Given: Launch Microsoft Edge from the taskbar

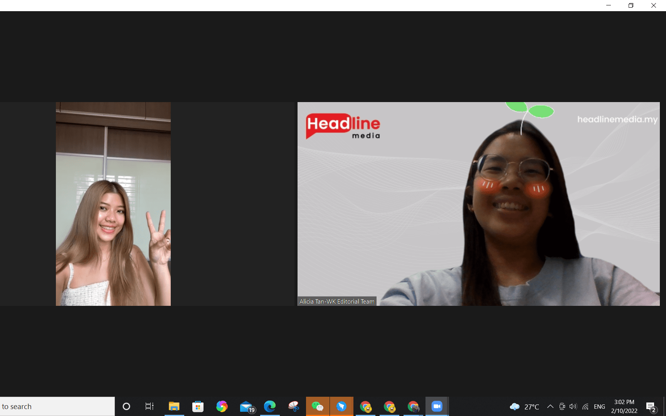Looking at the screenshot, I should click(270, 406).
